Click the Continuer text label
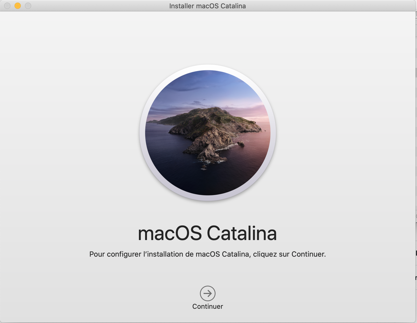The image size is (417, 323). click(207, 306)
